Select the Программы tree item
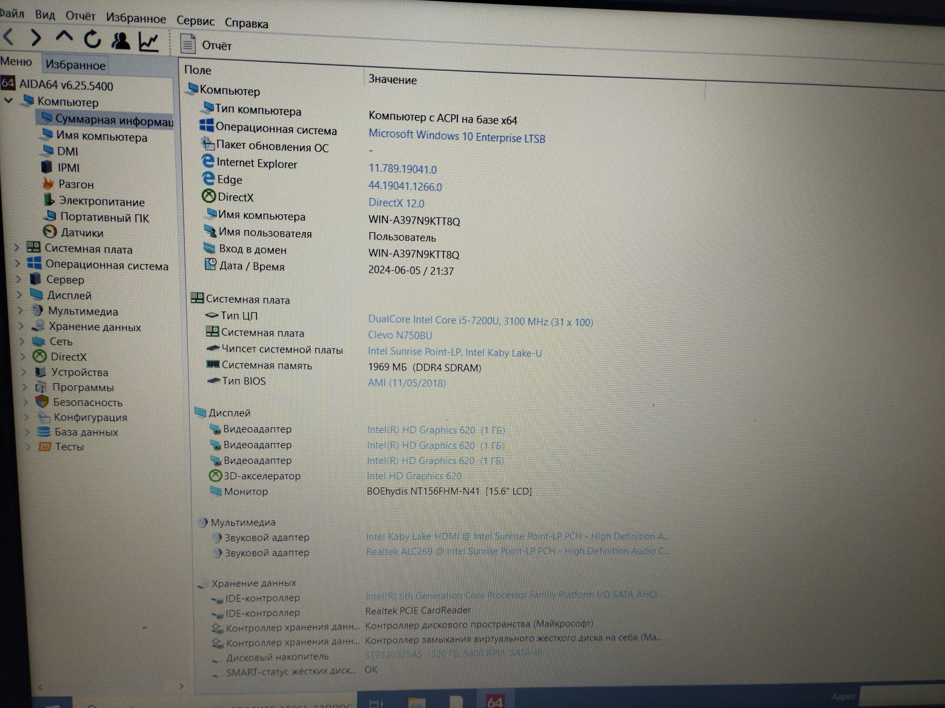 [74, 387]
